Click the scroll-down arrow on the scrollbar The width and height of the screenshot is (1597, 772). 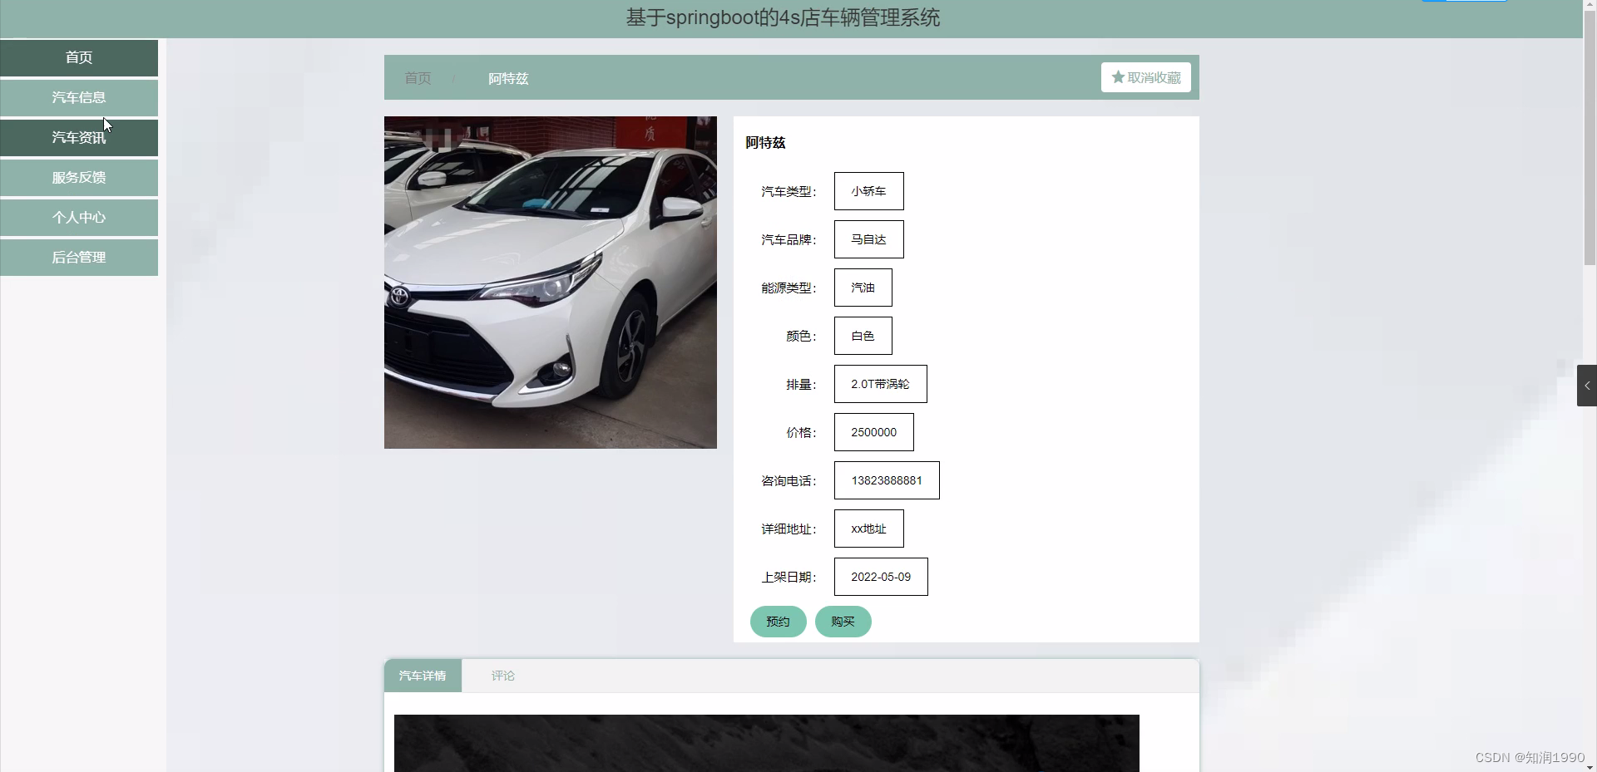point(1590,767)
